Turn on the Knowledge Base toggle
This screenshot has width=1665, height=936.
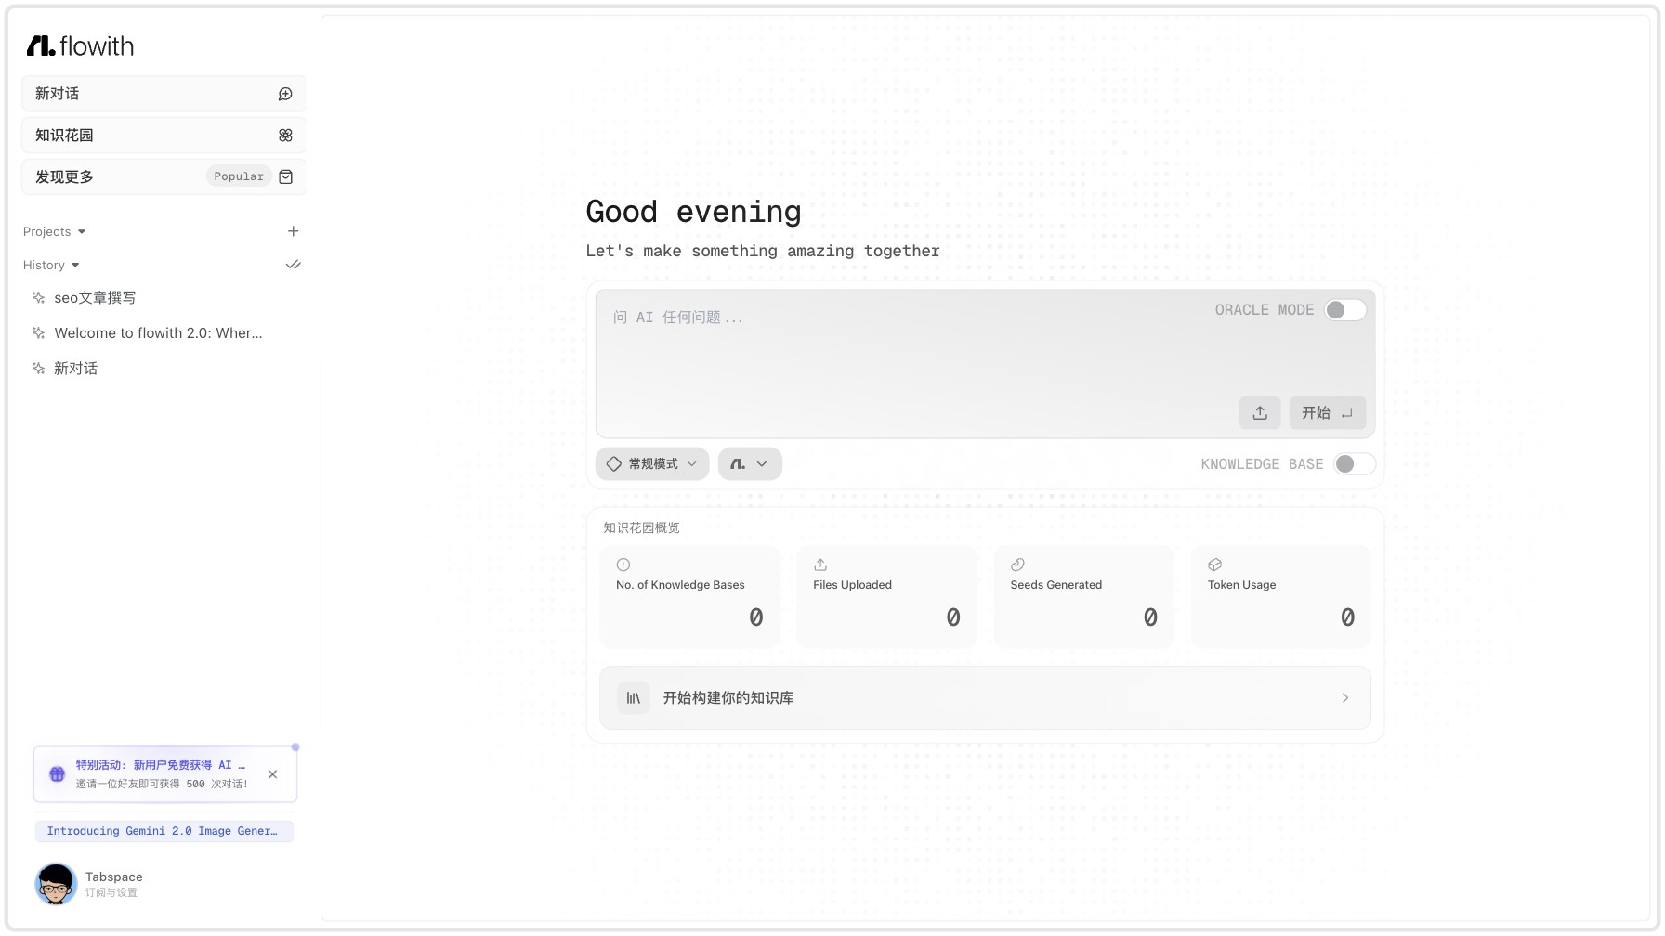point(1354,464)
